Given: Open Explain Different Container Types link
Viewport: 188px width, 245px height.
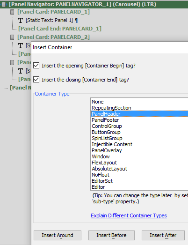Looking at the screenshot, I should coord(129,215).
